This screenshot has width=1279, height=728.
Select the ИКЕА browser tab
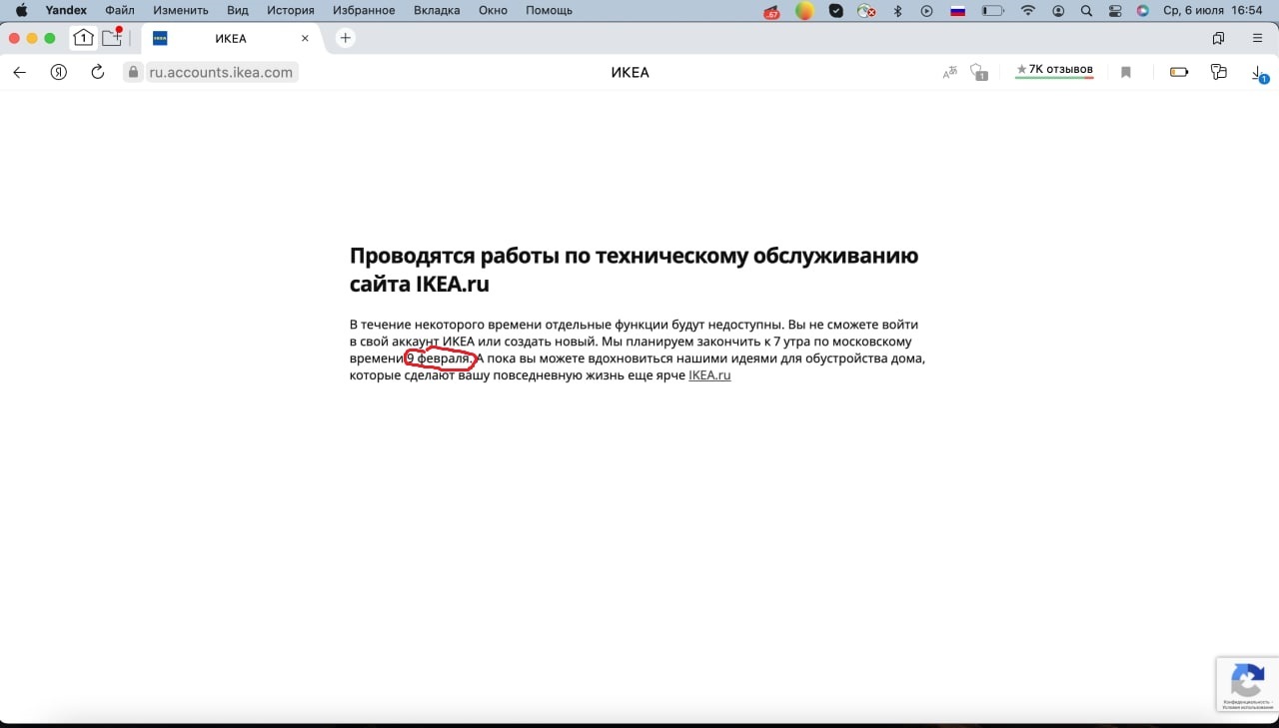231,38
